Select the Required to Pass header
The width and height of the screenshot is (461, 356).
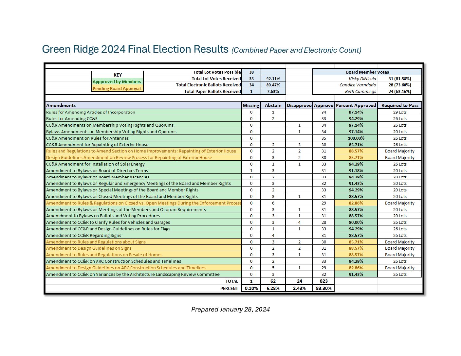click(400, 105)
